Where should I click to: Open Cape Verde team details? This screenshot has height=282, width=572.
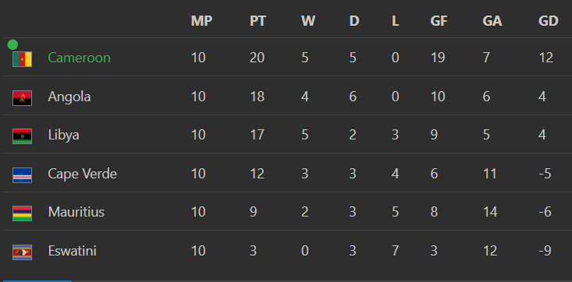pos(83,174)
